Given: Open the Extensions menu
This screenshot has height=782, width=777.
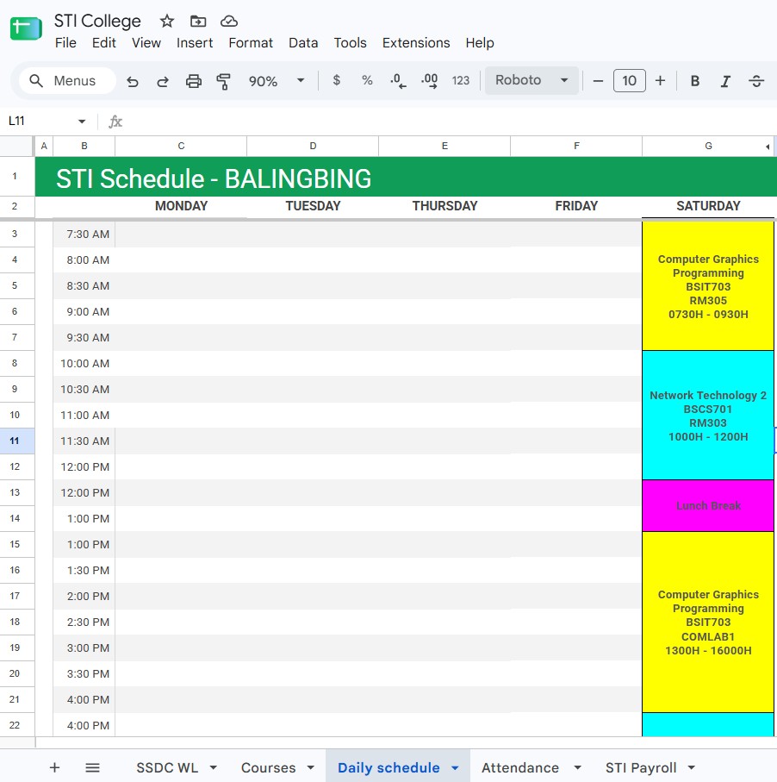Looking at the screenshot, I should coord(416,43).
